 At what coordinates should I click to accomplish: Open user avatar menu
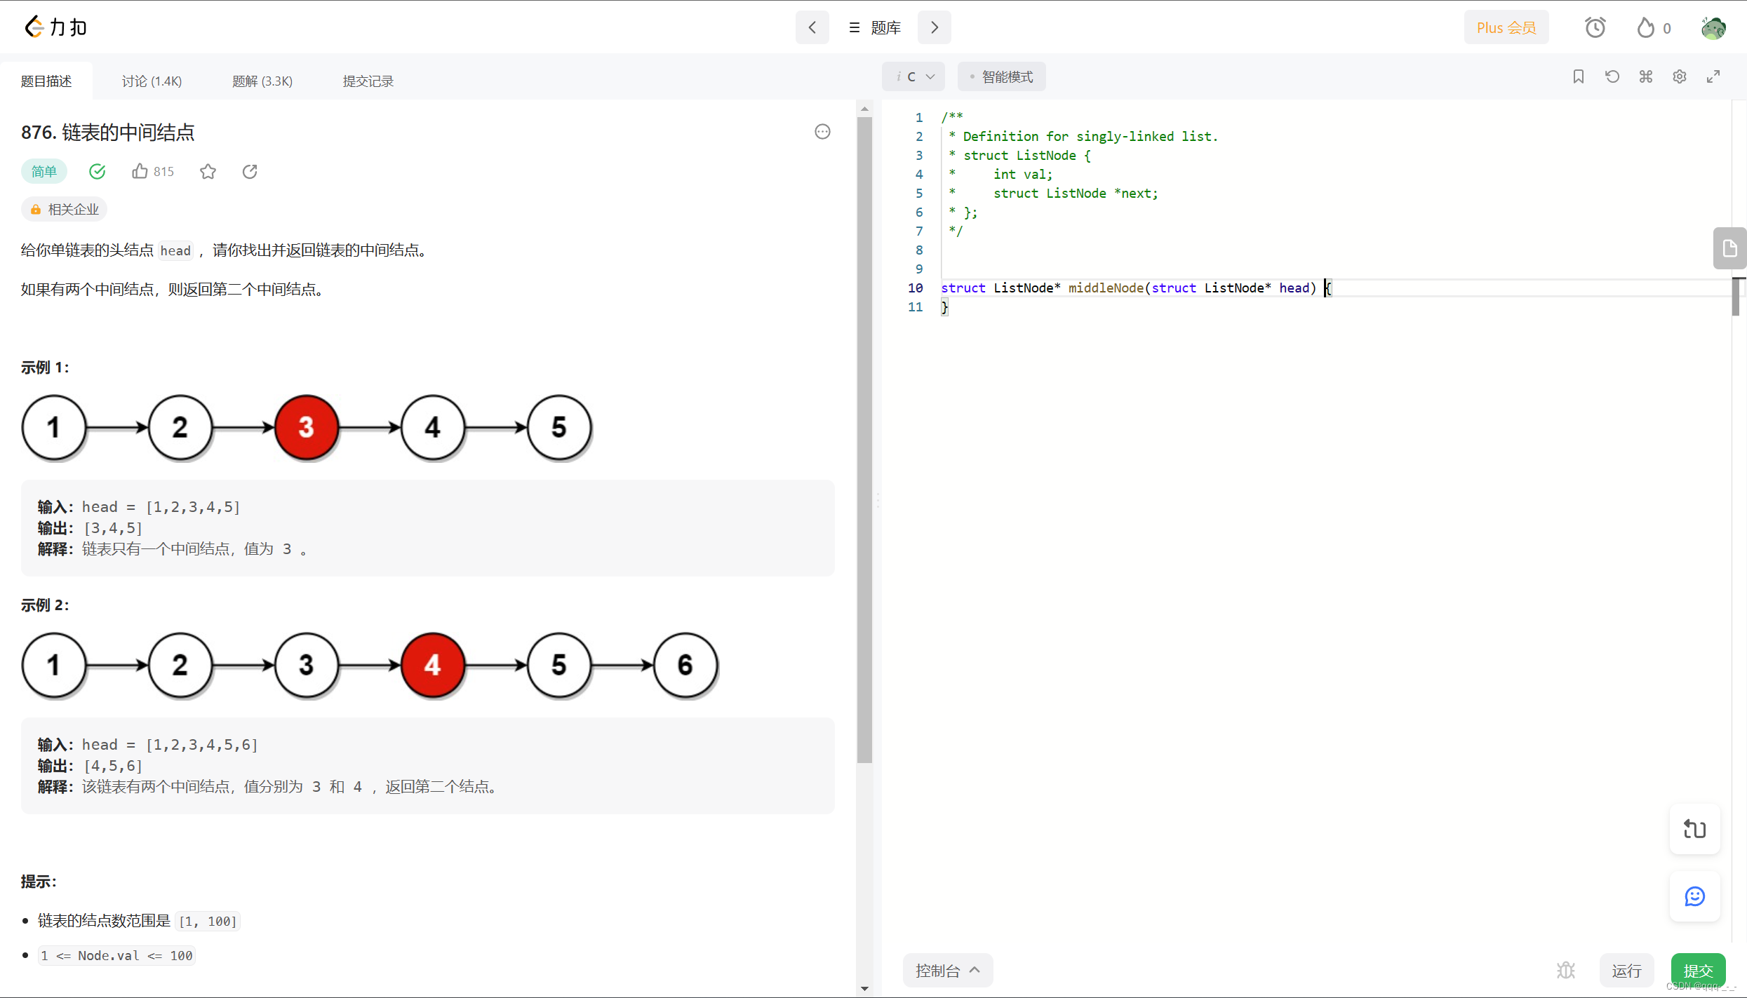tap(1713, 27)
